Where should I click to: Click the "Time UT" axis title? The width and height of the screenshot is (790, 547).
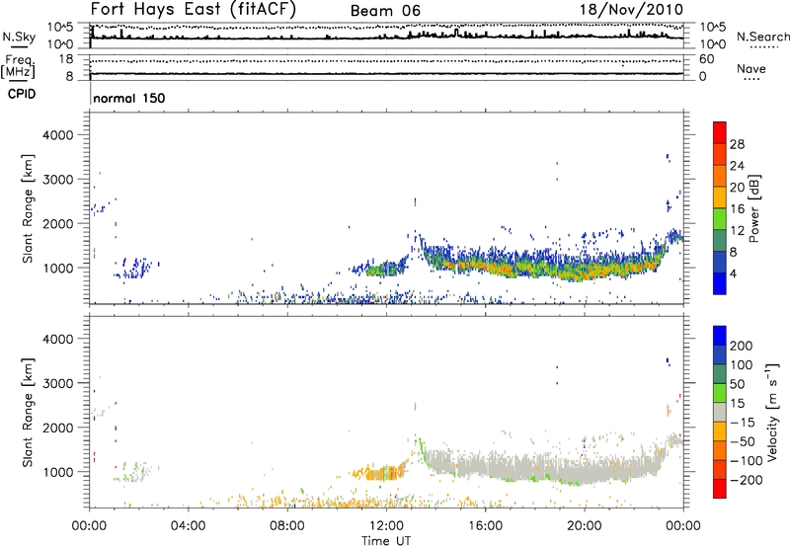[x=386, y=541]
